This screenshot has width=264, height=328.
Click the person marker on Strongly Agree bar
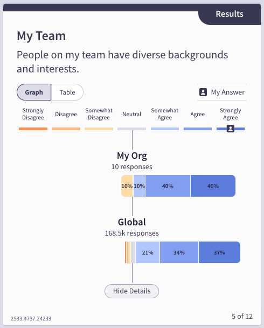[x=231, y=129]
